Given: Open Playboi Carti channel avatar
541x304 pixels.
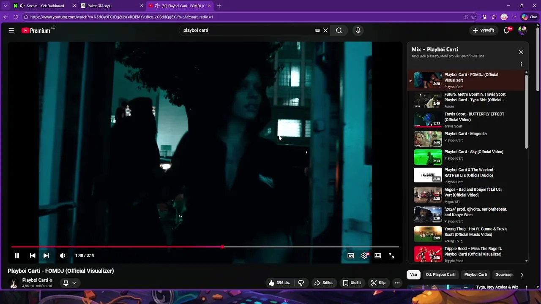Looking at the screenshot, I should pyautogui.click(x=14, y=283).
